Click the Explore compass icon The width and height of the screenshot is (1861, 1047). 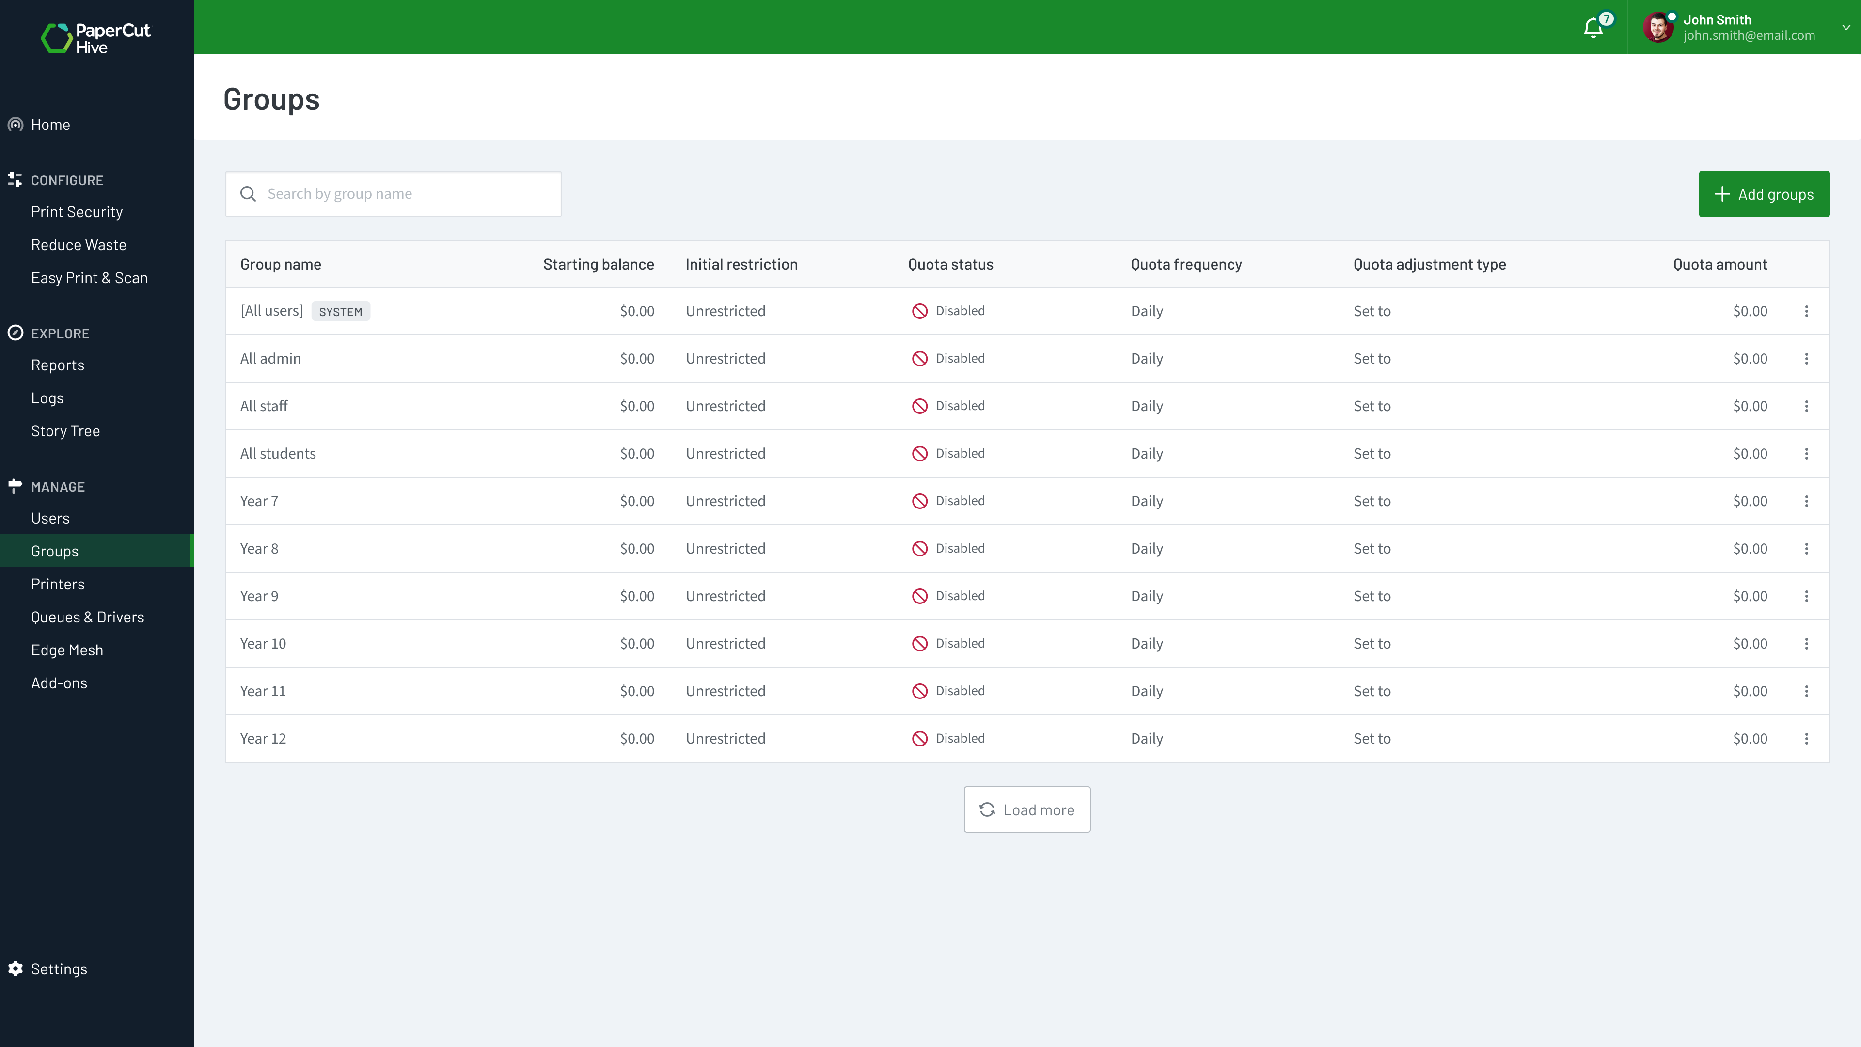[15, 333]
